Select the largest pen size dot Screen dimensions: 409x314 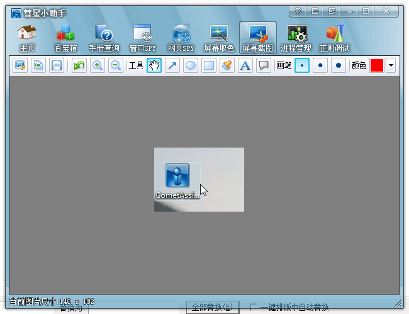tap(339, 65)
